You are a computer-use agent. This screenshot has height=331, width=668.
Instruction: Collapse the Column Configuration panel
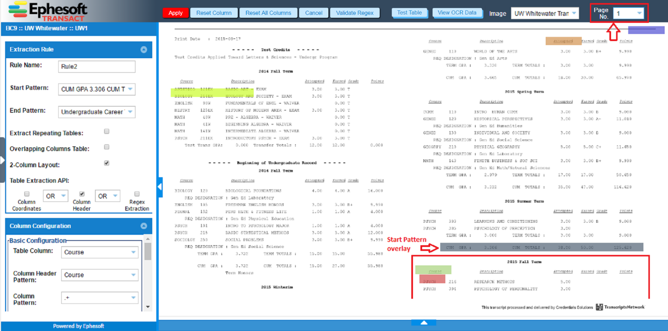(144, 226)
